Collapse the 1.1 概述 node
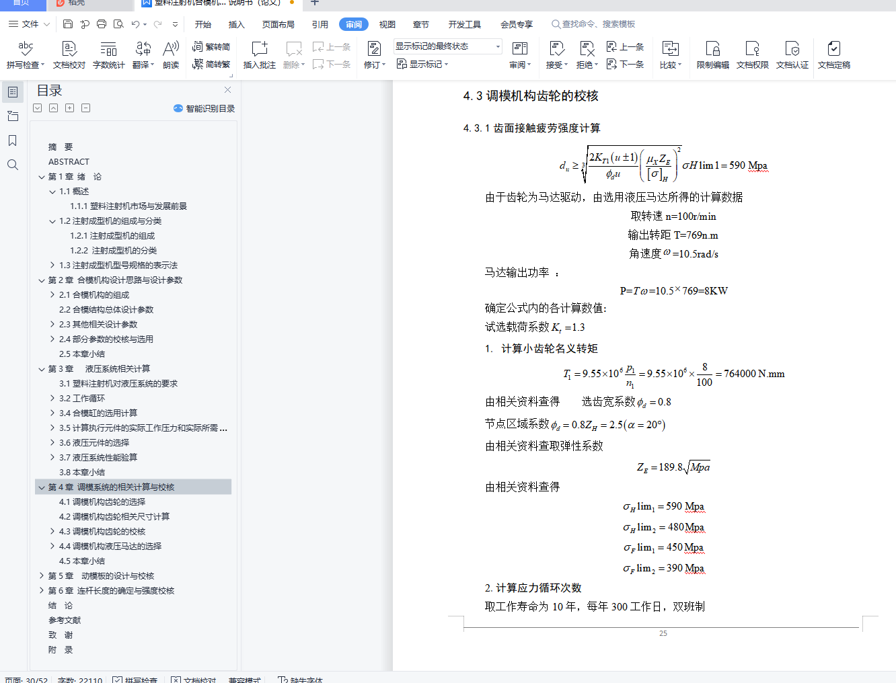This screenshot has width=896, height=683. pos(52,192)
